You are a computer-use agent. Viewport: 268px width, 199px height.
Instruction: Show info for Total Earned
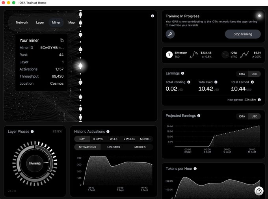point(252,82)
